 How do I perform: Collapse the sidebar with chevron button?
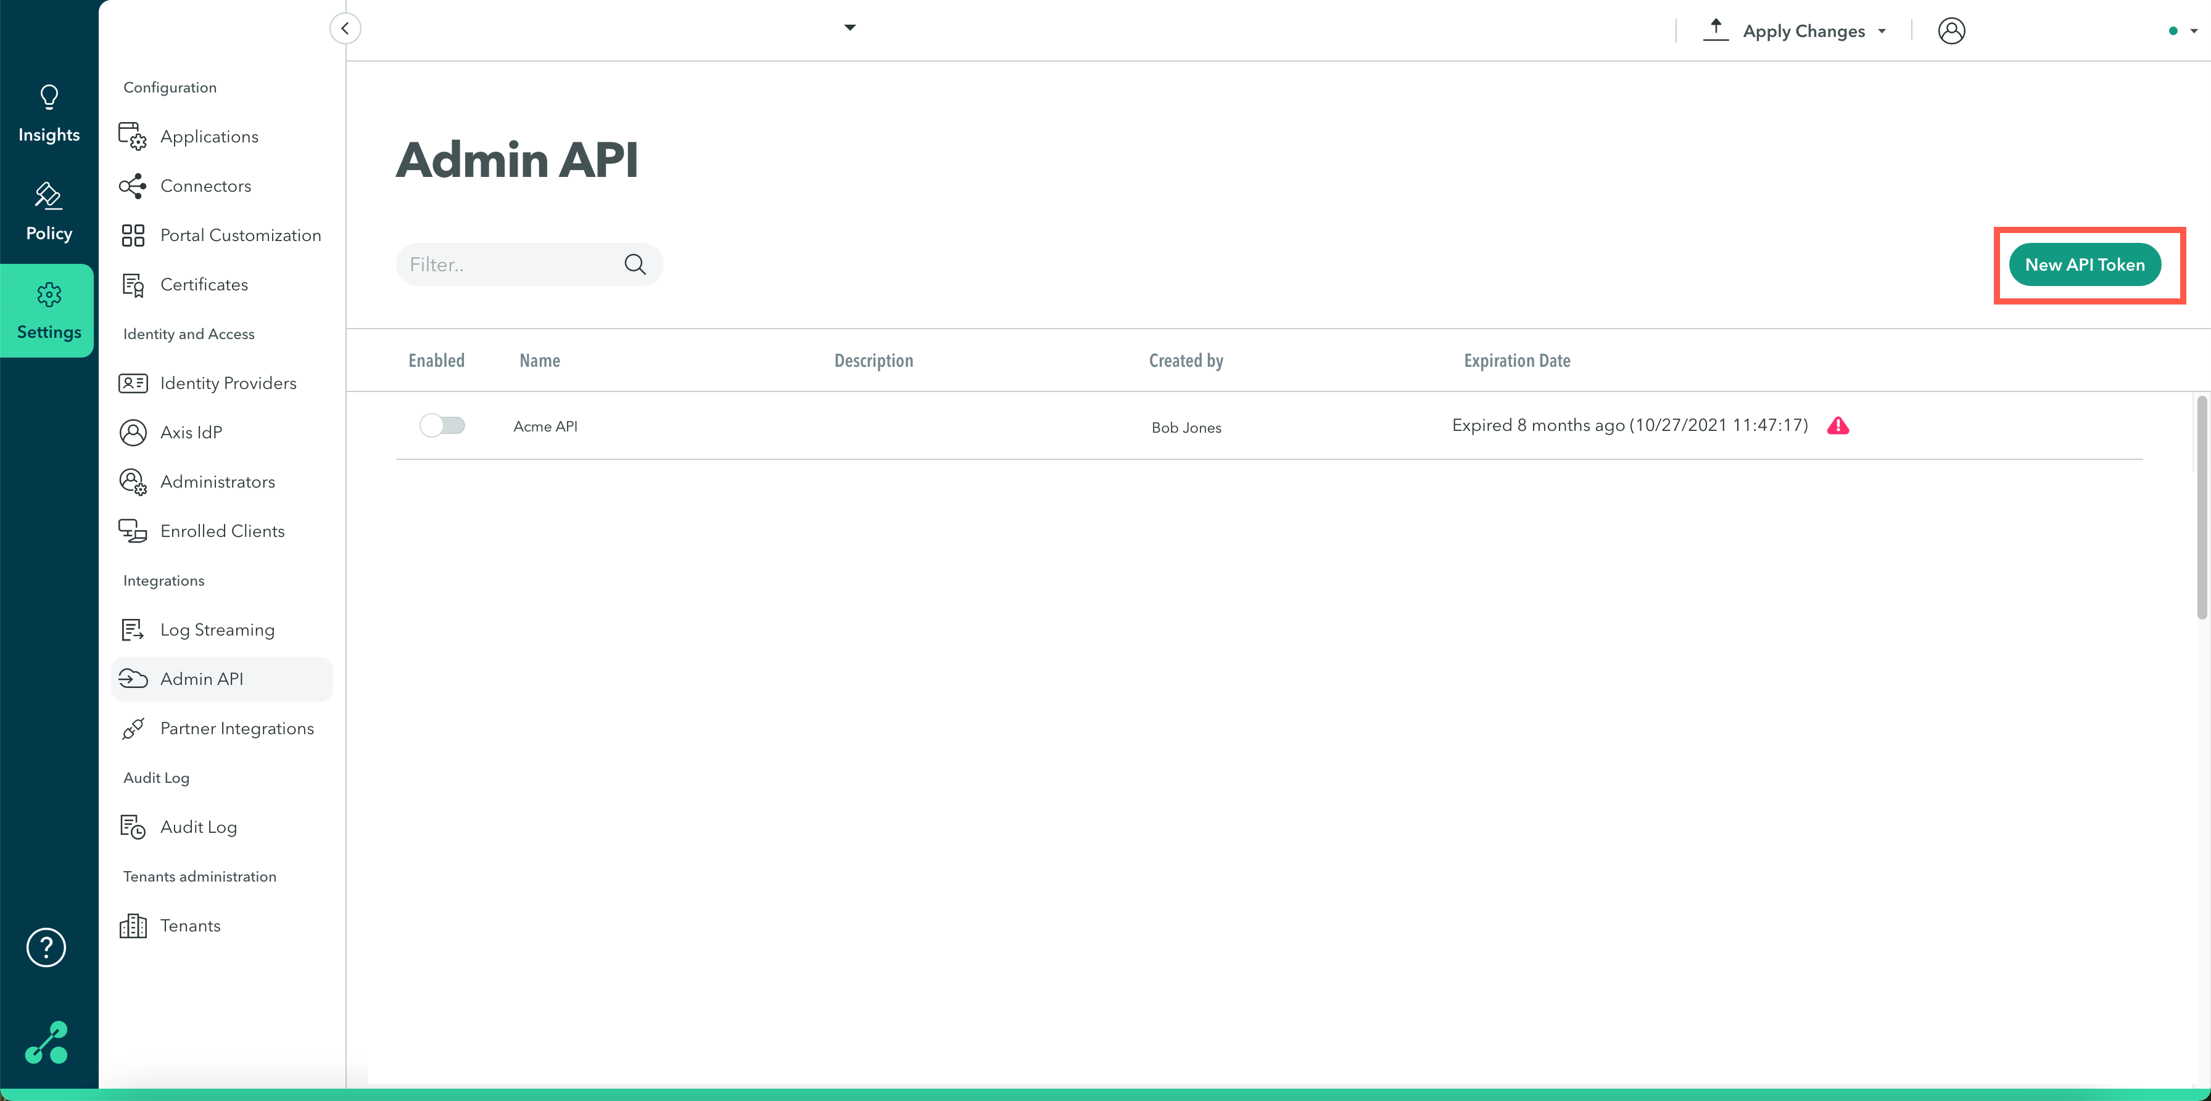pyautogui.click(x=345, y=28)
